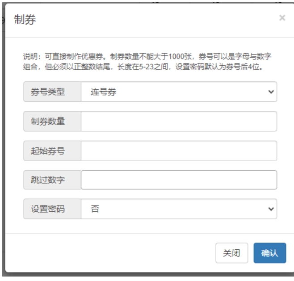Click the 起始券号 field label

pos(48,151)
